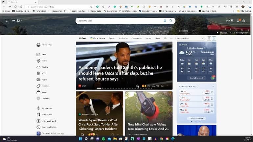
Task: Open the Coronavirus globe icon
Action: pyautogui.click(x=38, y=45)
